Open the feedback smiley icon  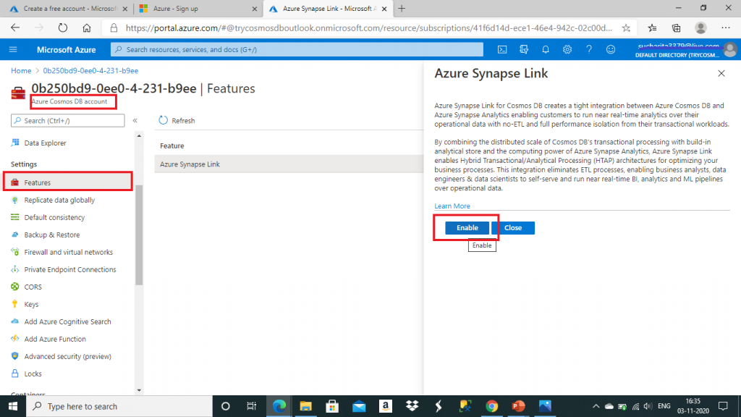(611, 49)
